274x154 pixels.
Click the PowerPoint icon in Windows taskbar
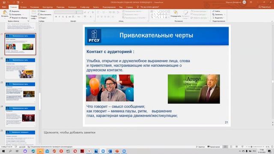[117, 151]
